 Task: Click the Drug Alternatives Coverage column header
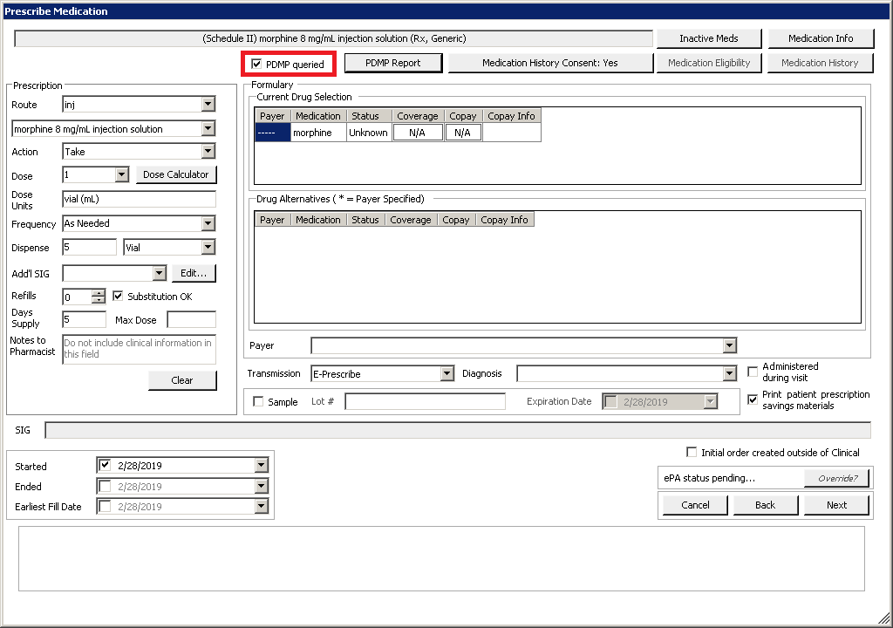pos(411,220)
